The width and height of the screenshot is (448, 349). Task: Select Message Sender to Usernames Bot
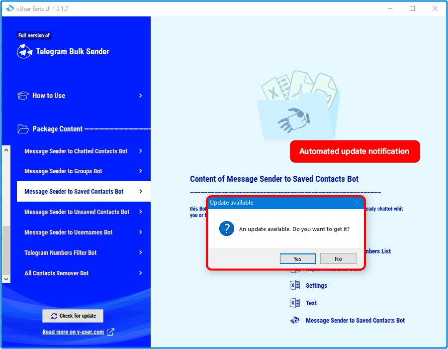tap(84, 233)
